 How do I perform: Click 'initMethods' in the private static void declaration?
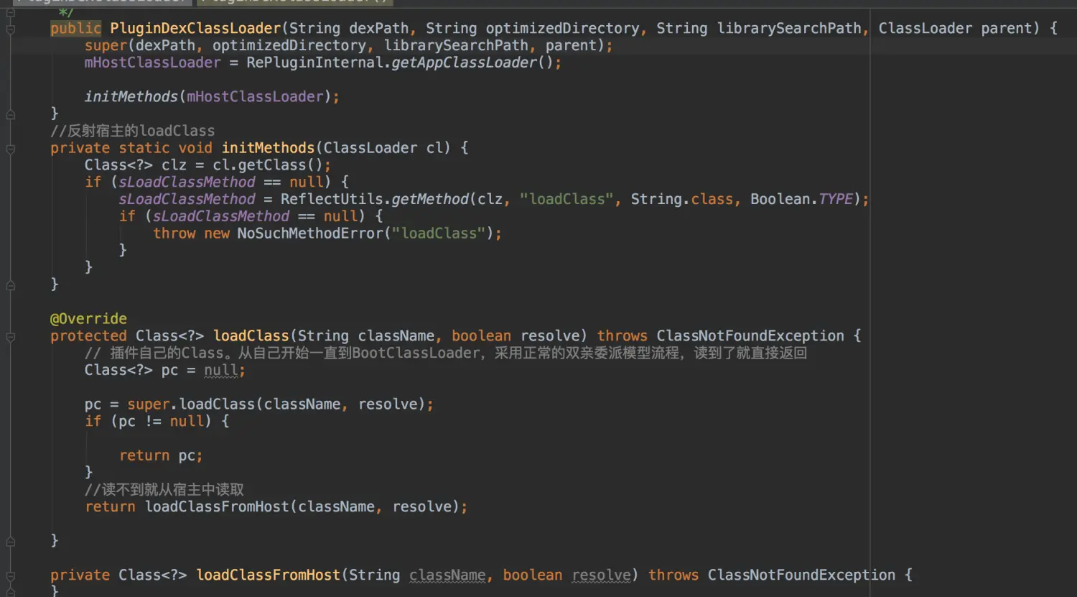coord(268,148)
